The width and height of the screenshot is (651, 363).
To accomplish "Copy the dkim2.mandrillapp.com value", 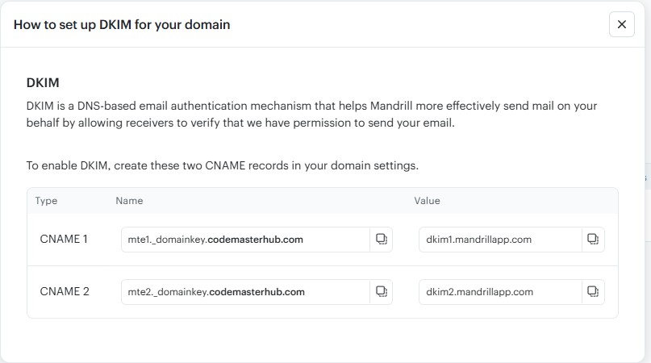I will pos(593,292).
